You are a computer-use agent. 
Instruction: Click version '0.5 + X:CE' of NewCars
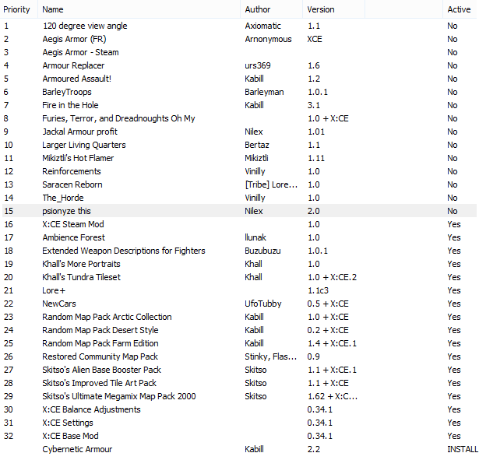pos(328,304)
